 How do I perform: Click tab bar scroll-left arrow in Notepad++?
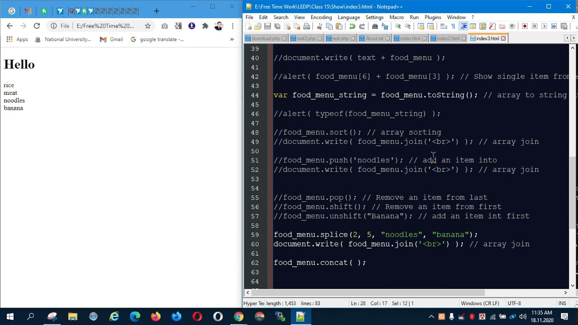point(567,38)
